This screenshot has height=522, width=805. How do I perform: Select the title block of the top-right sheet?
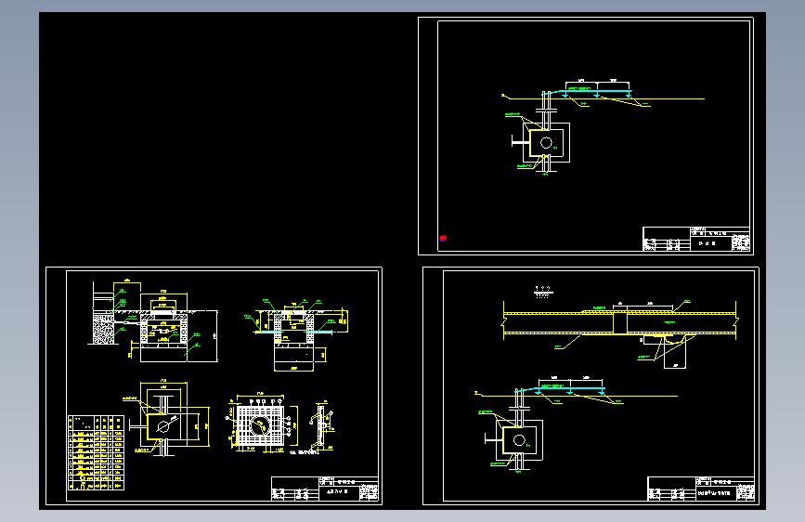tap(696, 239)
